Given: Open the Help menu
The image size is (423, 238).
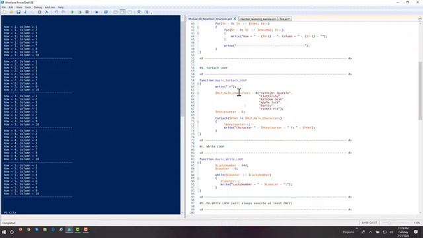Looking at the screenshot, I should 61,7.
